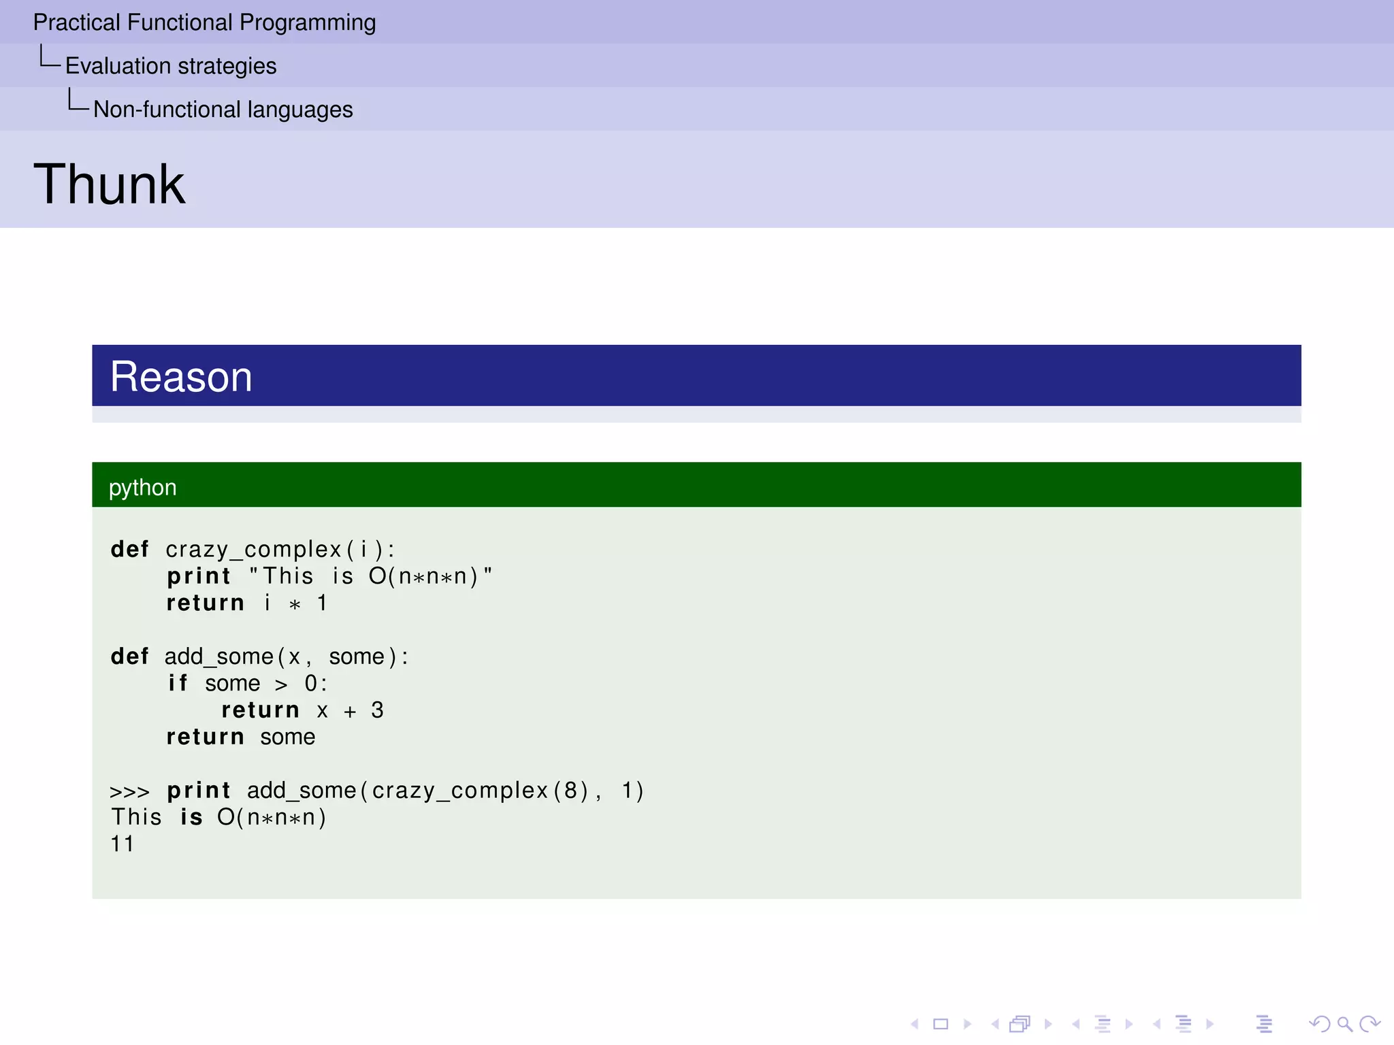Screen dimensions: 1394x1045
Task: Jump to the Evaluation strategies section
Action: point(171,66)
